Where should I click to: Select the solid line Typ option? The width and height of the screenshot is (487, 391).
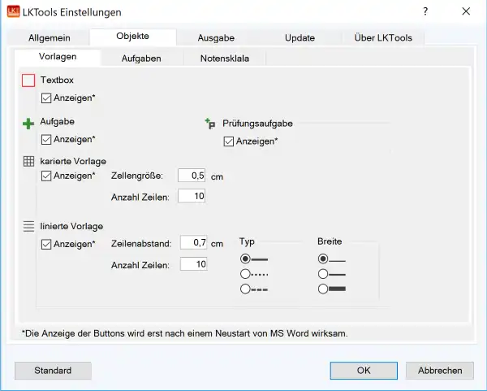pos(245,258)
